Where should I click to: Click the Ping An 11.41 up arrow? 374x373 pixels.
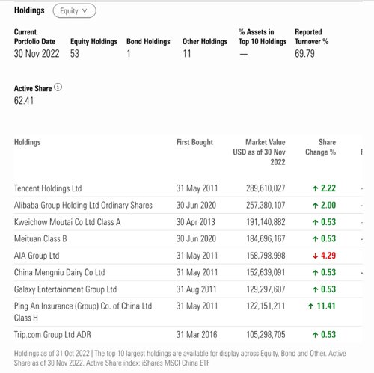coord(310,306)
